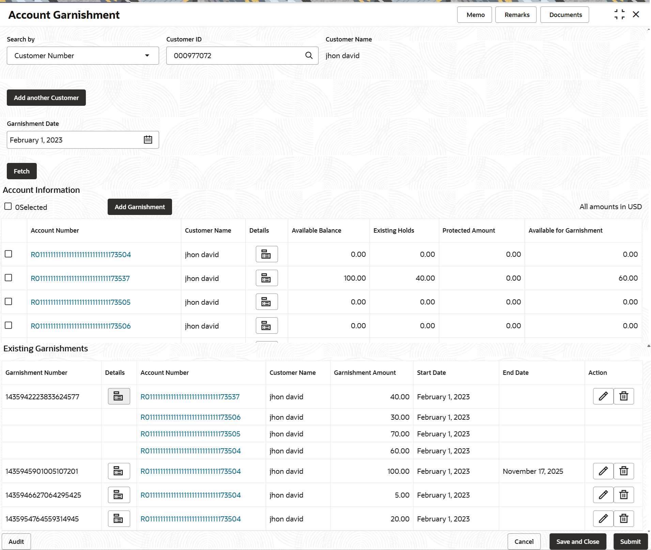
Task: Delete garnishment 1435954764559314945
Action: click(x=624, y=519)
